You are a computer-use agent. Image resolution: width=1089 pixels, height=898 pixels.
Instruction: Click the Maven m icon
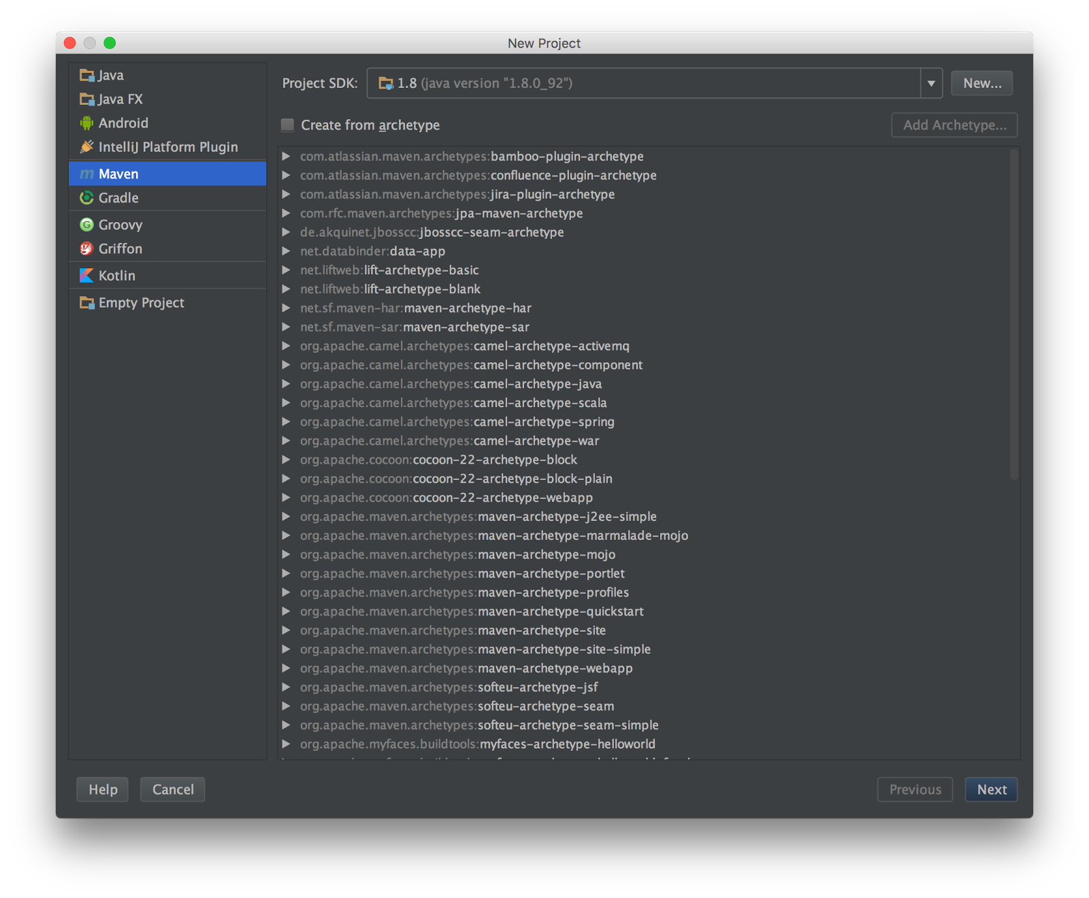click(x=86, y=174)
